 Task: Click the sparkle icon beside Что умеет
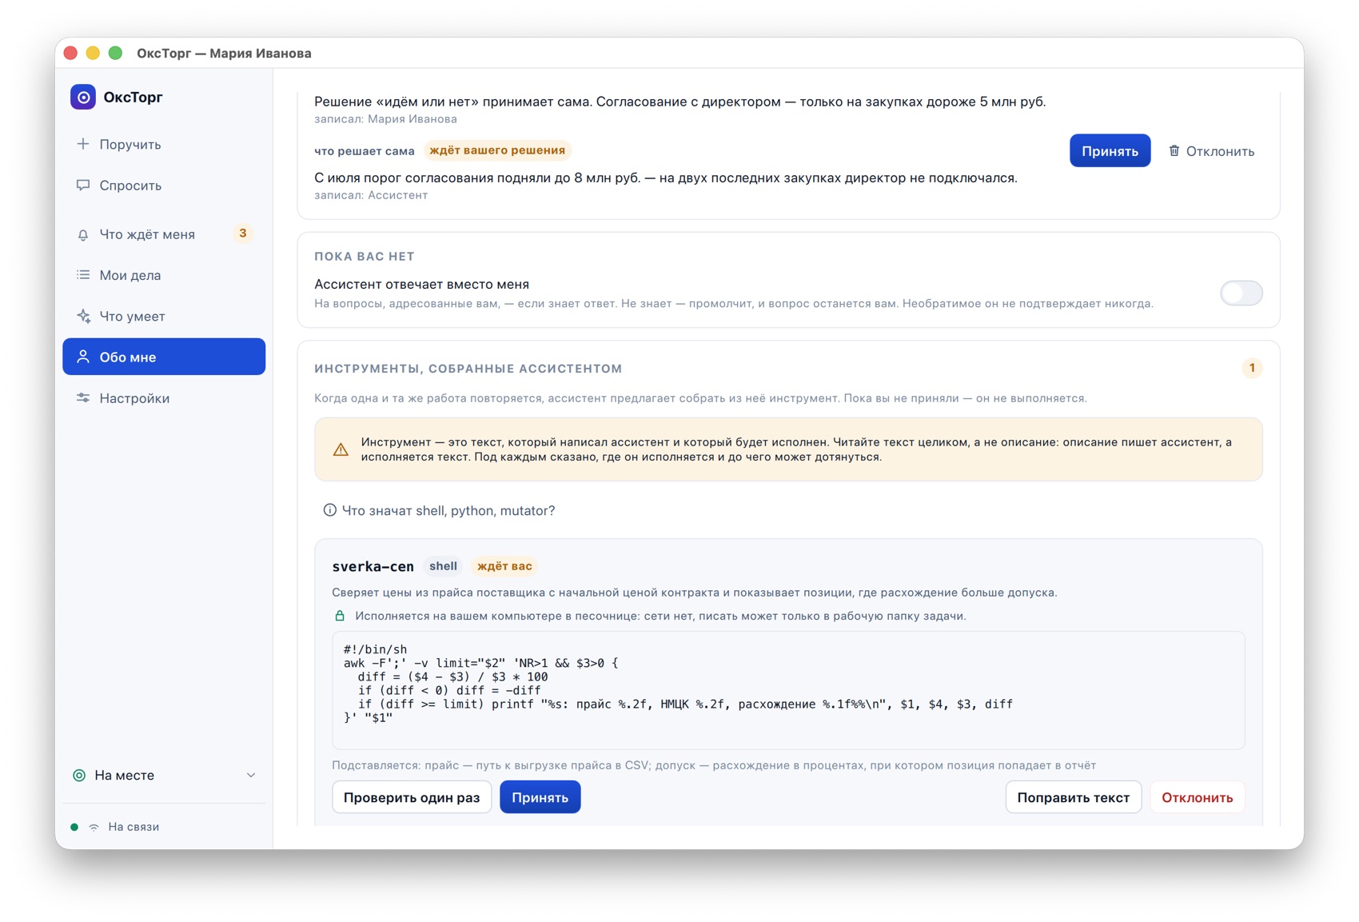(83, 316)
